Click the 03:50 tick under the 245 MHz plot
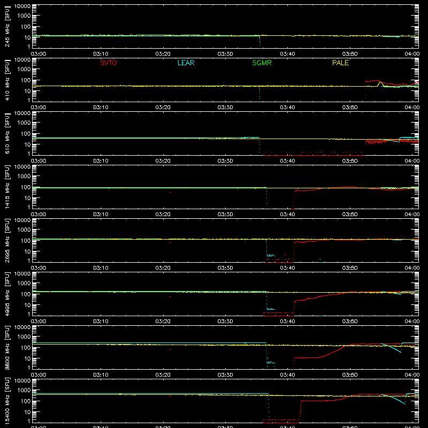 [x=350, y=54]
